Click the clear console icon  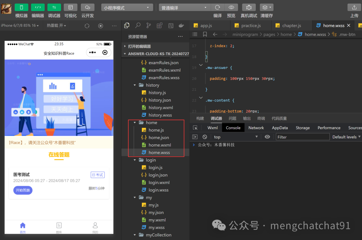click(x=205, y=137)
